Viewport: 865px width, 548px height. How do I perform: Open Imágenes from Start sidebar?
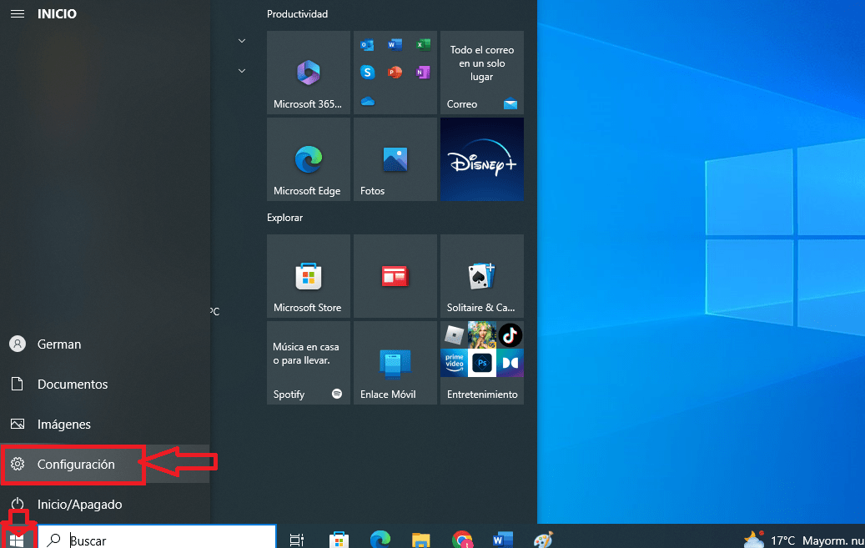point(105,424)
